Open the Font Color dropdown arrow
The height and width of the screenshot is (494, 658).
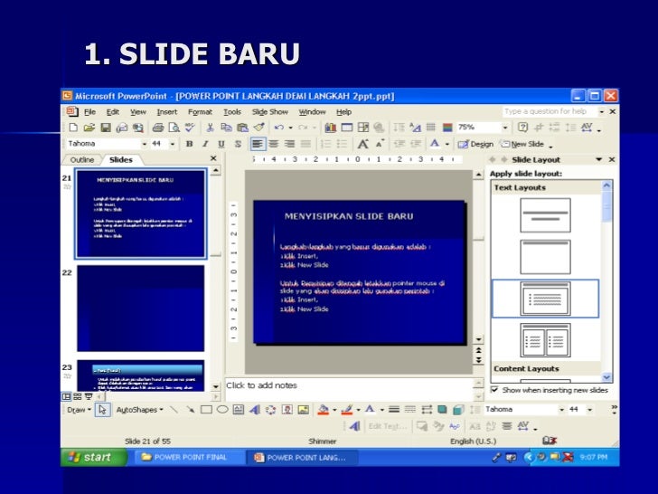[447, 144]
